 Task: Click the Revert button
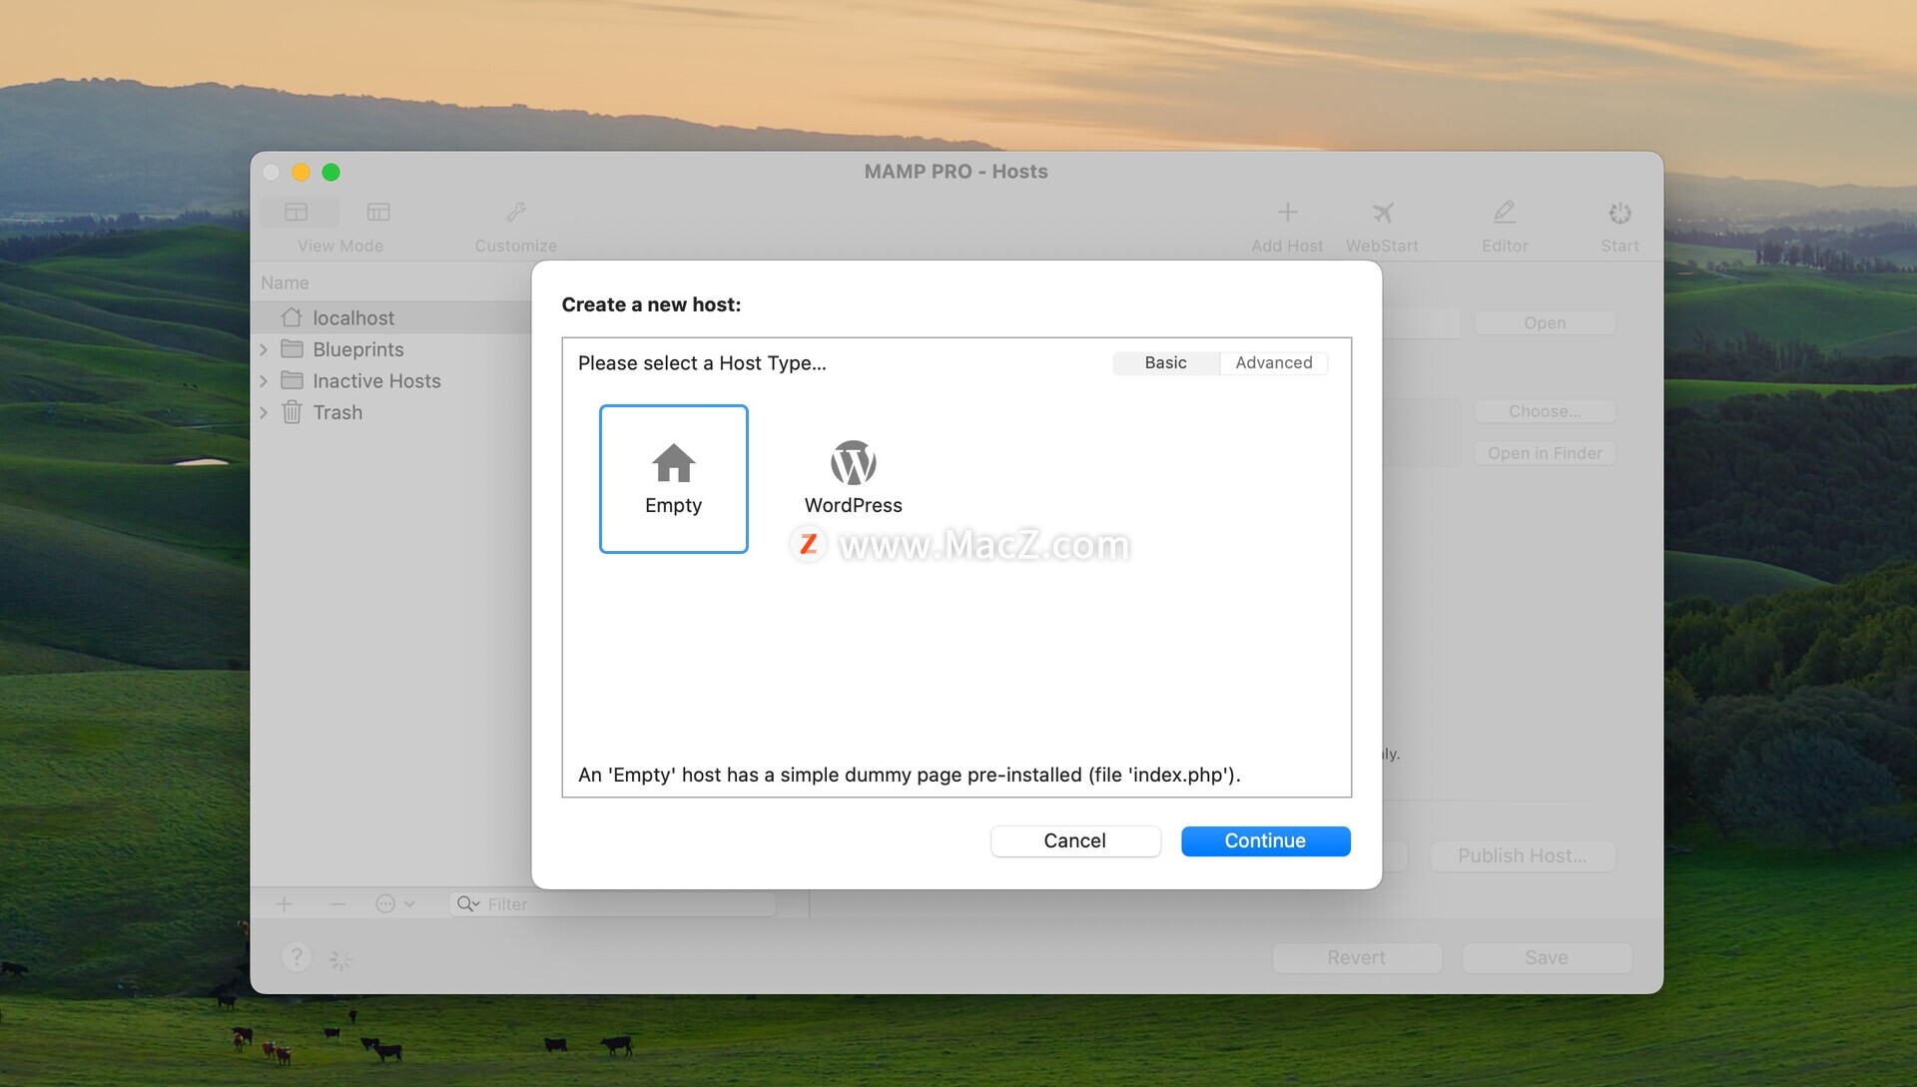tap(1356, 958)
